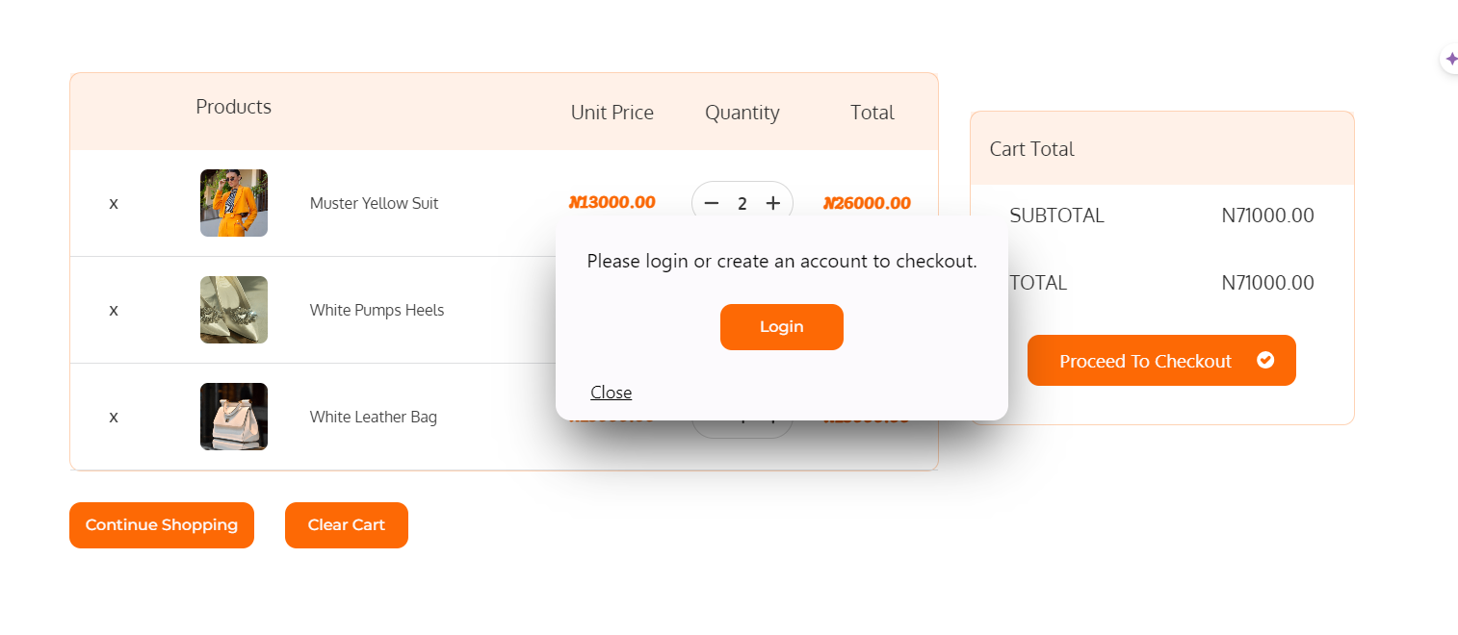Viewport: 1458px width, 635px height.
Task: Click the quantity value for Muster Yellow Suit
Action: click(x=742, y=204)
